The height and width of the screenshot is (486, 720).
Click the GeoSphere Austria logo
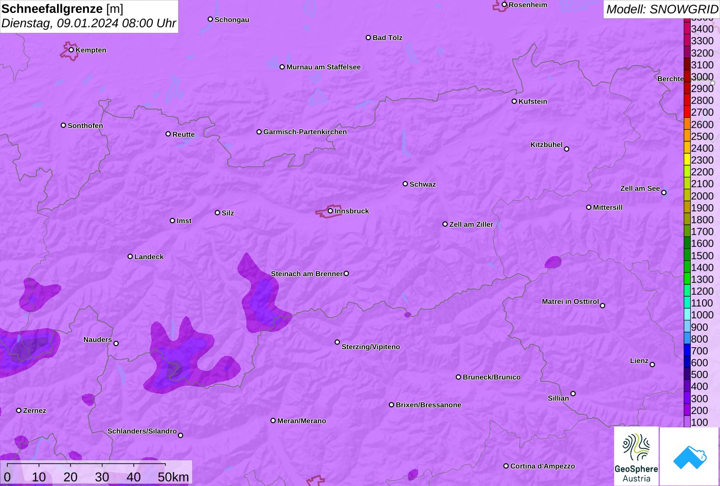[x=636, y=456]
